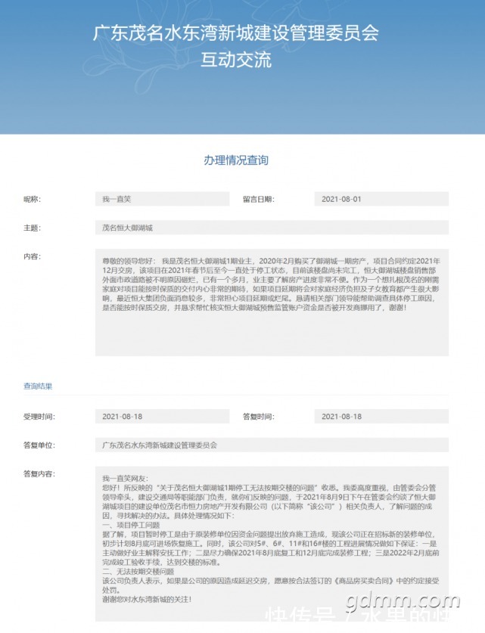Click the 答复单位 label
Image resolution: width=485 pixels, height=633 pixels.
[x=39, y=445]
